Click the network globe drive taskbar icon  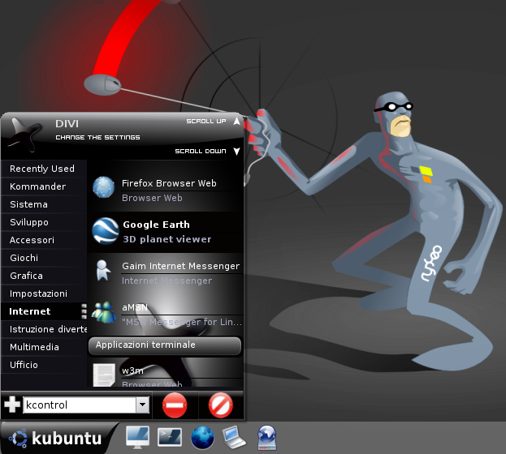tap(266, 438)
